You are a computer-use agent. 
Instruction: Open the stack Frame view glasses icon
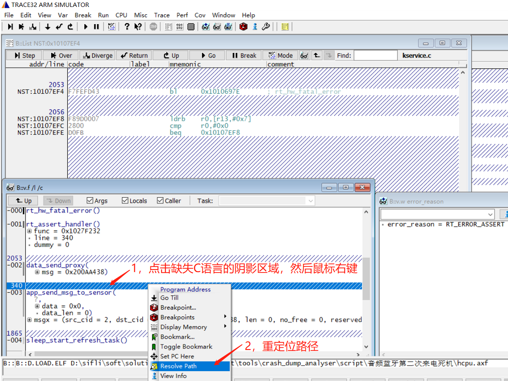[x=217, y=27]
